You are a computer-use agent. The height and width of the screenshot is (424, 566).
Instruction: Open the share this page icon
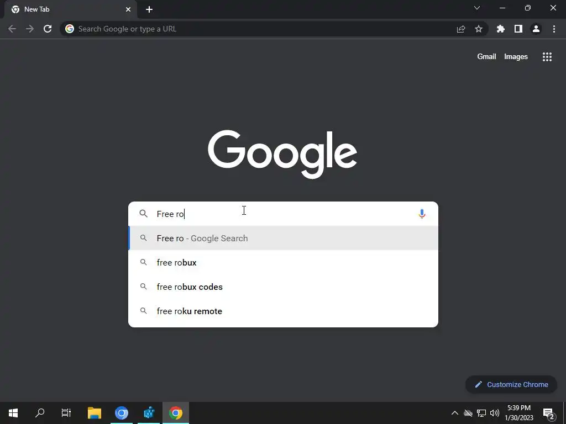point(461,29)
